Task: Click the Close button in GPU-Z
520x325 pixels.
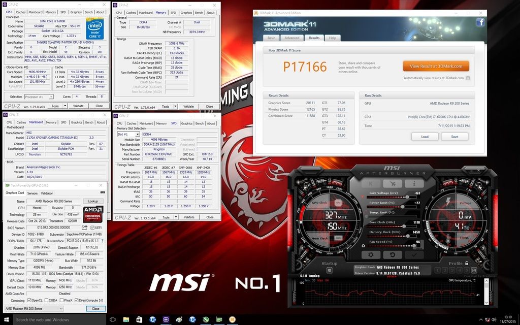Action: tap(96, 309)
